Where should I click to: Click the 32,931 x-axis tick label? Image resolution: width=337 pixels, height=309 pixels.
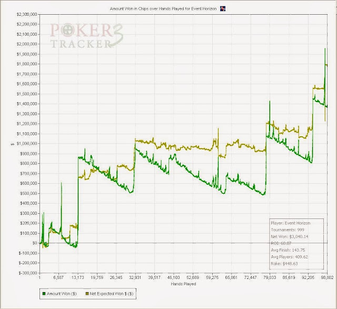point(135,277)
